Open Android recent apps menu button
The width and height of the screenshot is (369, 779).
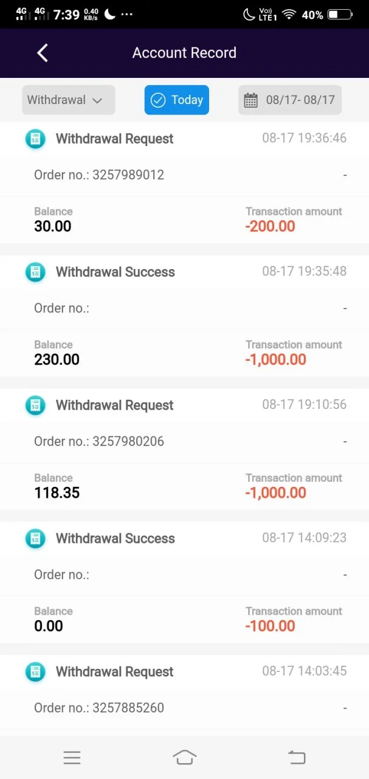point(72,757)
